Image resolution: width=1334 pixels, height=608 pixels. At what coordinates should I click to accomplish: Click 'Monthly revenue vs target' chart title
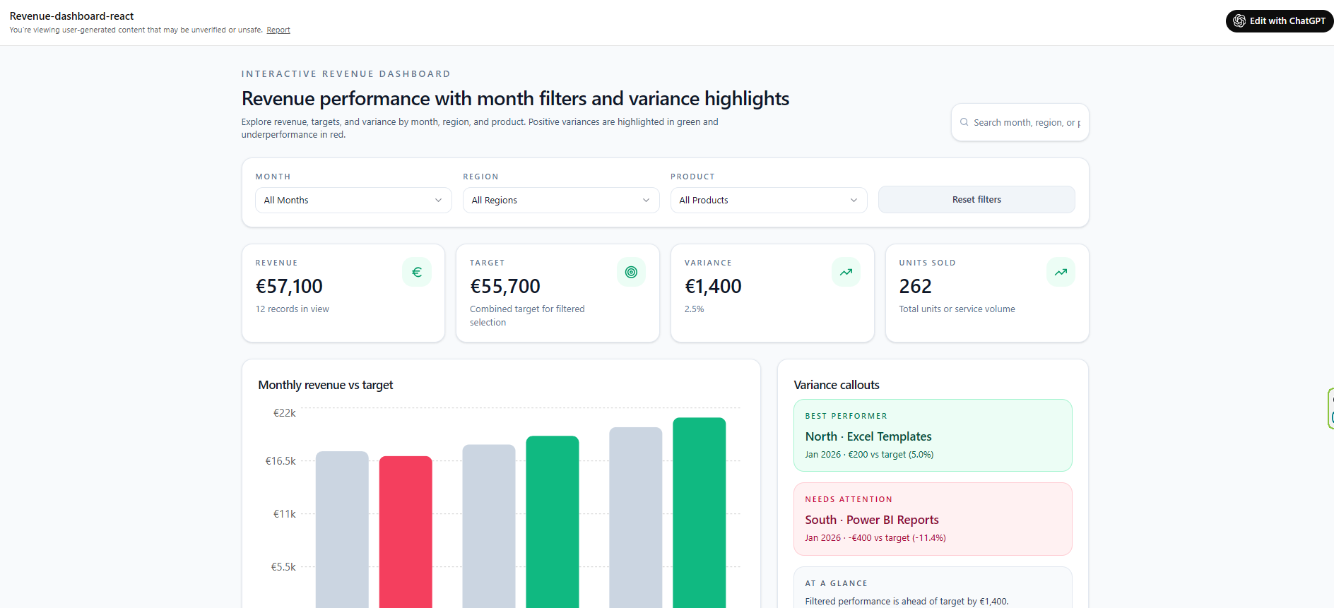point(325,385)
